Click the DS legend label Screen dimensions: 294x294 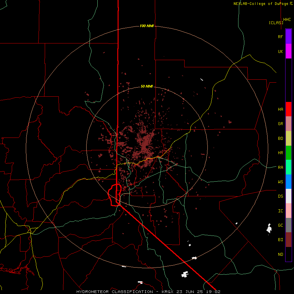[280, 196]
